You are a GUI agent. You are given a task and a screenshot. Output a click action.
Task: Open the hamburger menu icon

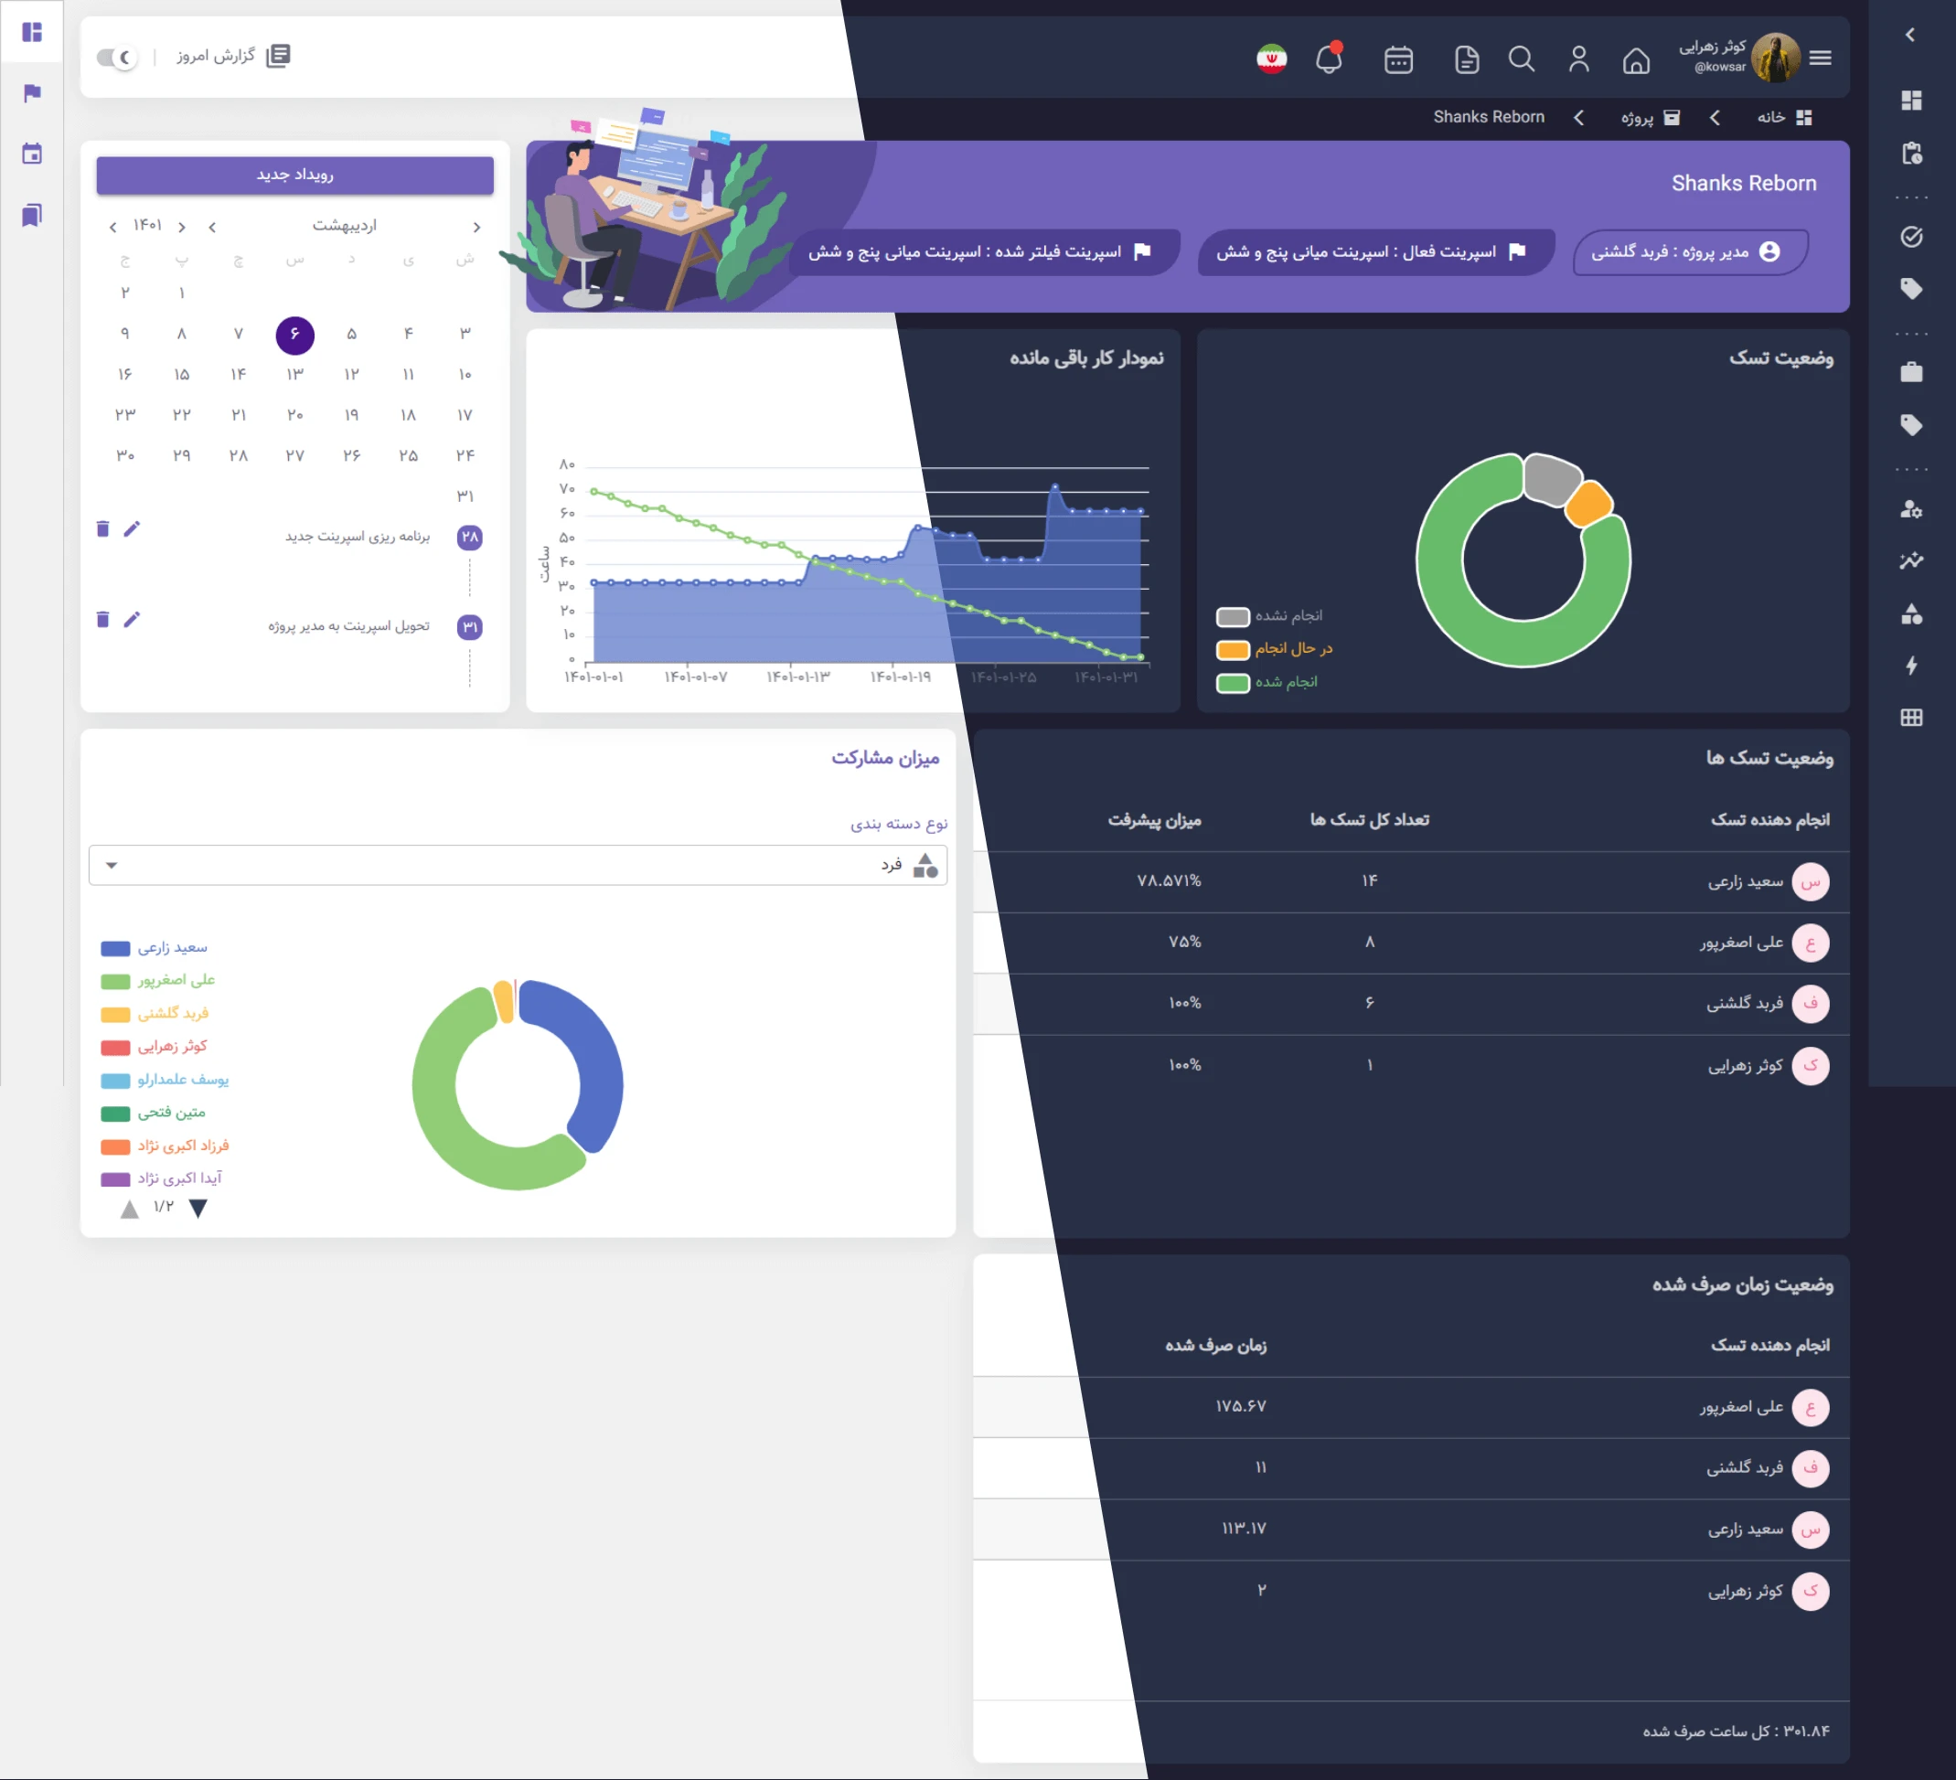[1820, 59]
